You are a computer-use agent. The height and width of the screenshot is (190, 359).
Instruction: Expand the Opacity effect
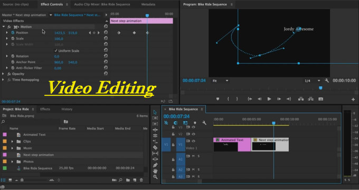(3, 74)
